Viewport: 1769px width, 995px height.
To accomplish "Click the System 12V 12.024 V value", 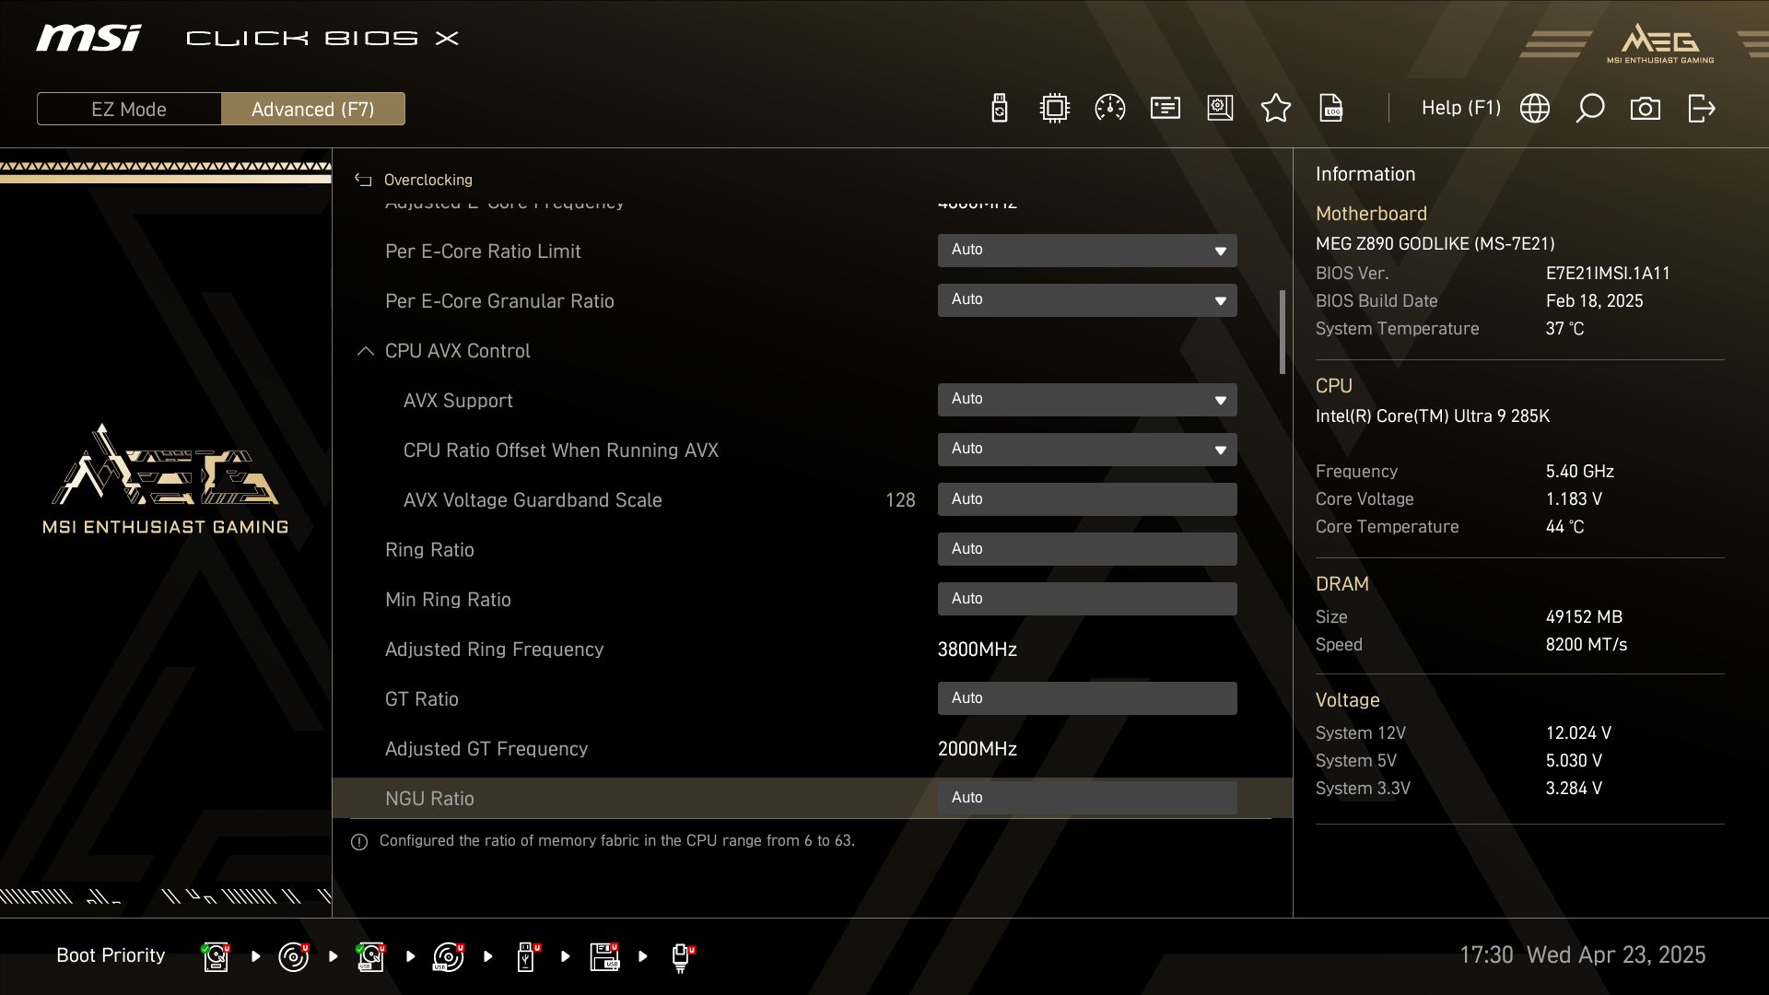I will pos(1578,733).
